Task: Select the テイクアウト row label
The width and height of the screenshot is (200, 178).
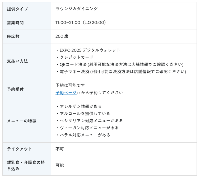Action: coord(19,149)
